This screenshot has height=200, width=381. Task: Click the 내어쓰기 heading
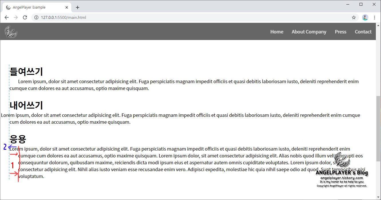pyautogui.click(x=26, y=105)
